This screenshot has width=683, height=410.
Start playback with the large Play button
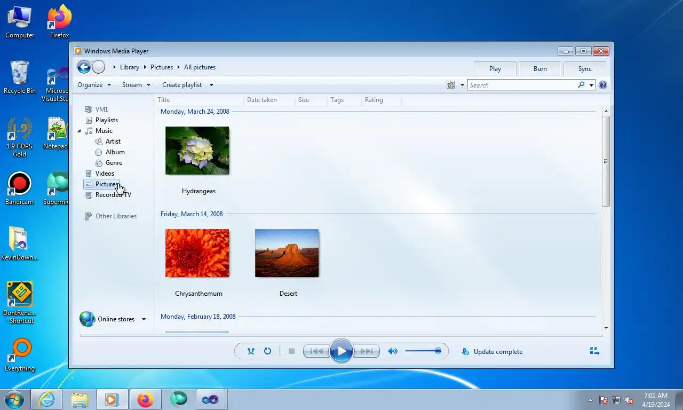click(x=341, y=351)
